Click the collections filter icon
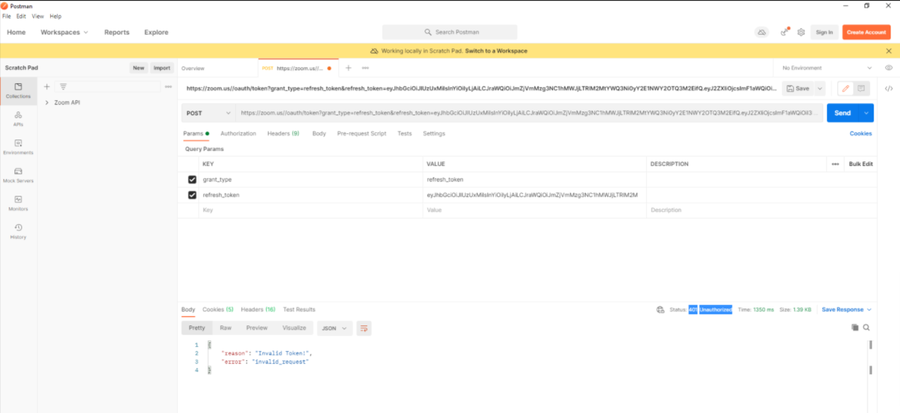The image size is (900, 413). [x=63, y=86]
